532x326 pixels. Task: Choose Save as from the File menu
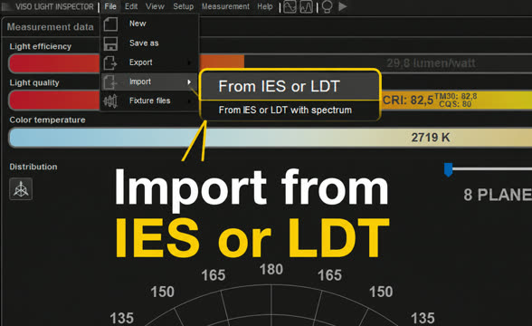(x=149, y=43)
